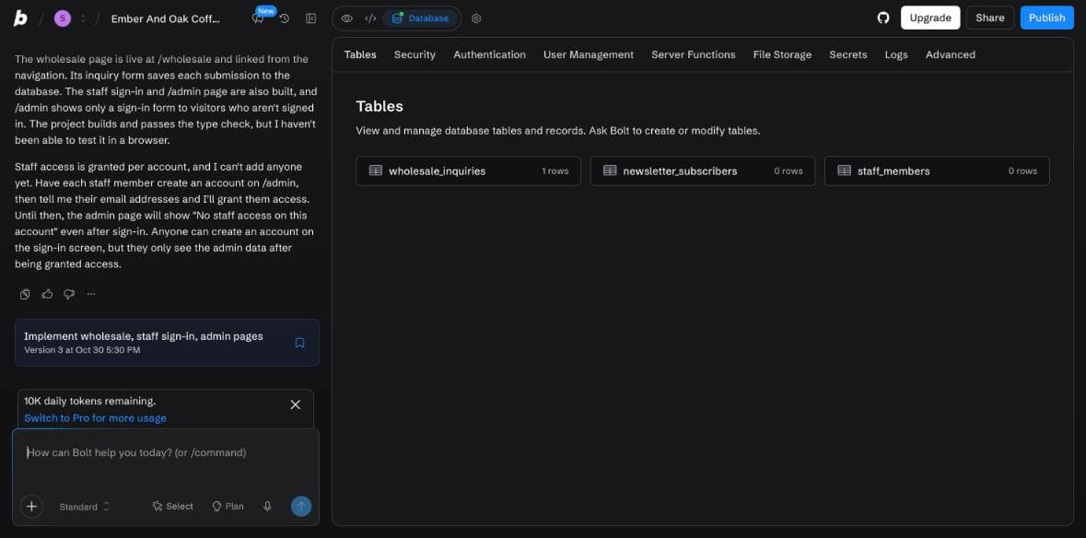Screen dimensions: 1086x538
Task: Expand the Standard model selector
Action: [85, 507]
